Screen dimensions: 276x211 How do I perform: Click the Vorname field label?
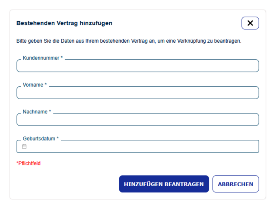click(33, 85)
